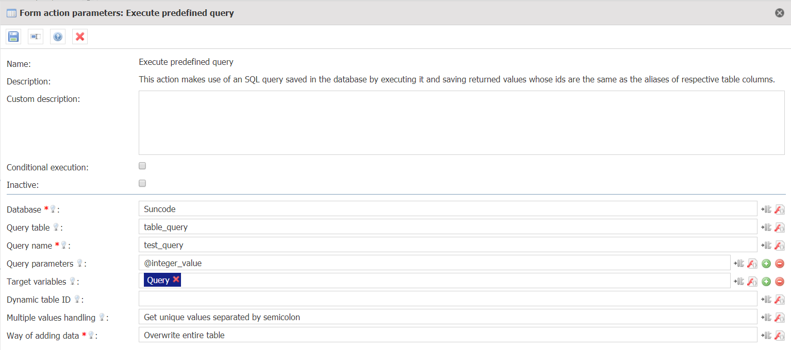The height and width of the screenshot is (350, 791).
Task: Remove Target variables row with red minus
Action: pos(780,282)
